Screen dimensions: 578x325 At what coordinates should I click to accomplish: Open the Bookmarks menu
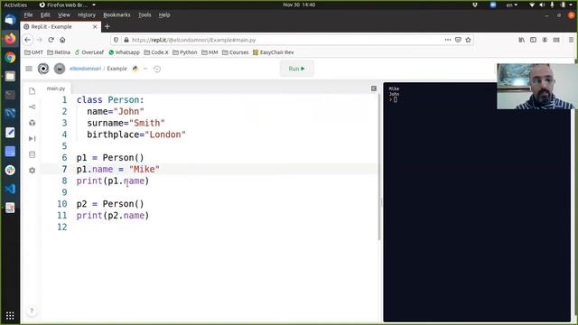(117, 14)
